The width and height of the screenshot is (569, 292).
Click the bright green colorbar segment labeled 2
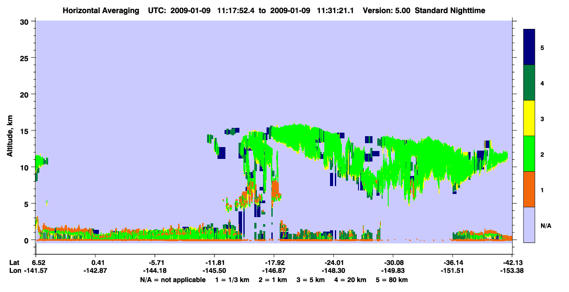(x=529, y=153)
